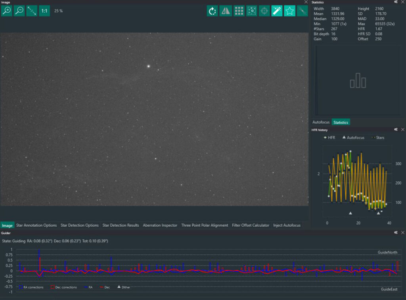Click the Gain value 100
Screen dimensions: 406x300
click(334, 39)
